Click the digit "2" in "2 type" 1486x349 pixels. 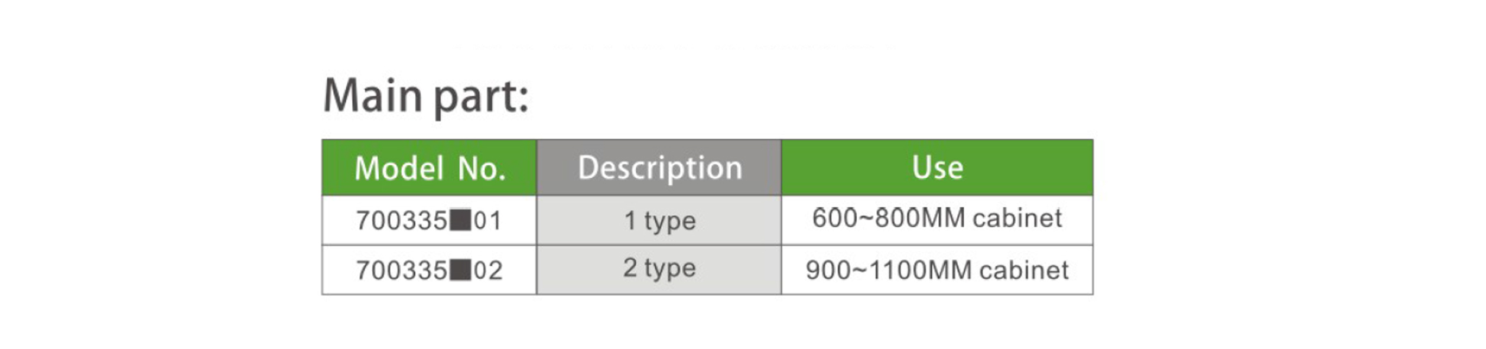click(x=630, y=268)
